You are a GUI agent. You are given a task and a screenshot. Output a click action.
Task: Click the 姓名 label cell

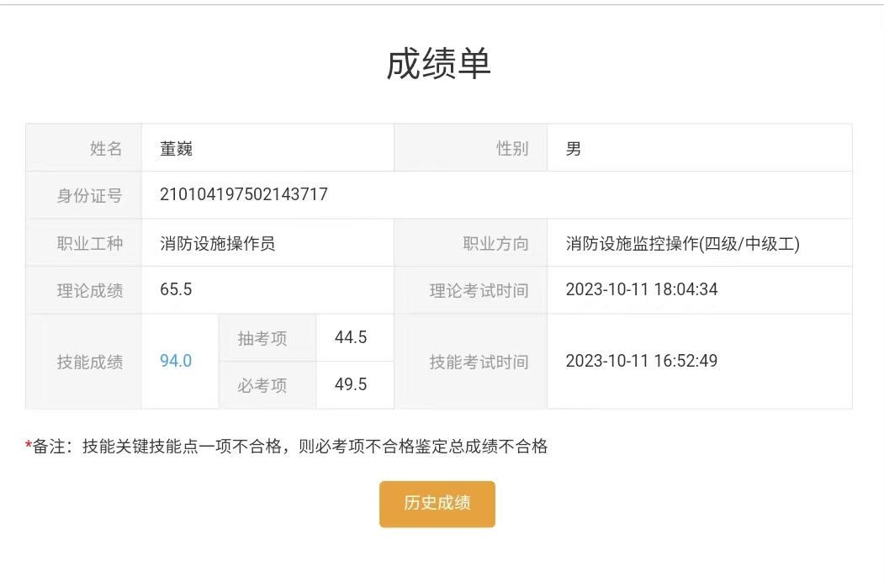[x=83, y=148]
